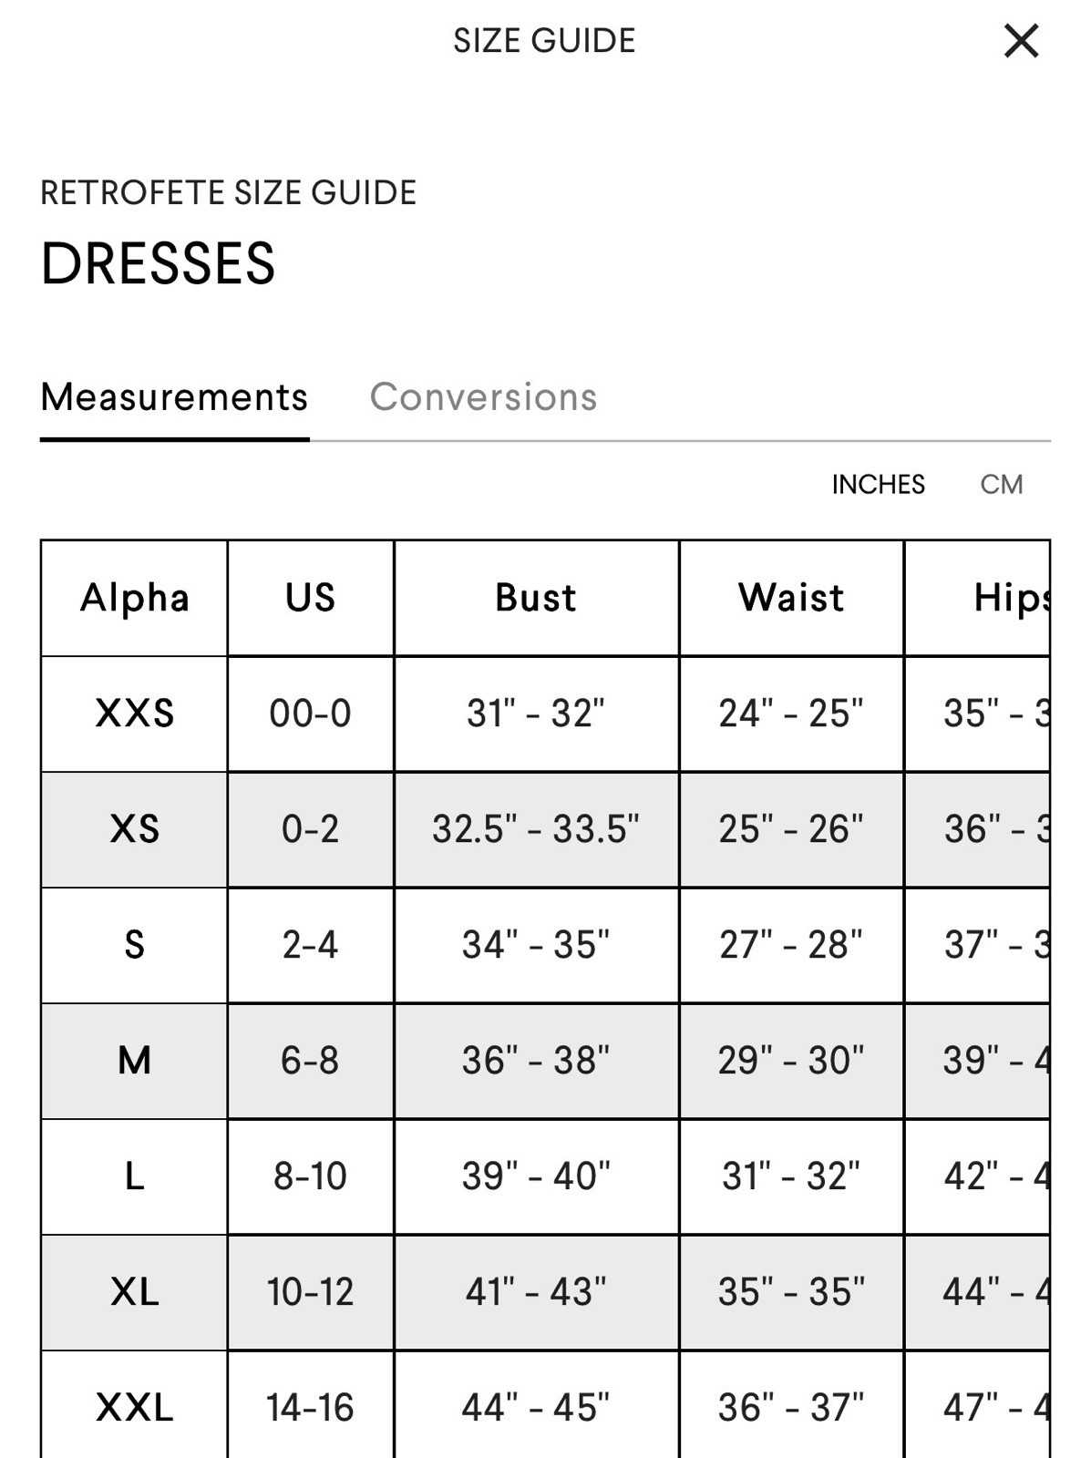Viewport: 1091px width, 1458px height.
Task: Click bust measurement 32.5" - 33.5" cell
Action: tap(536, 829)
